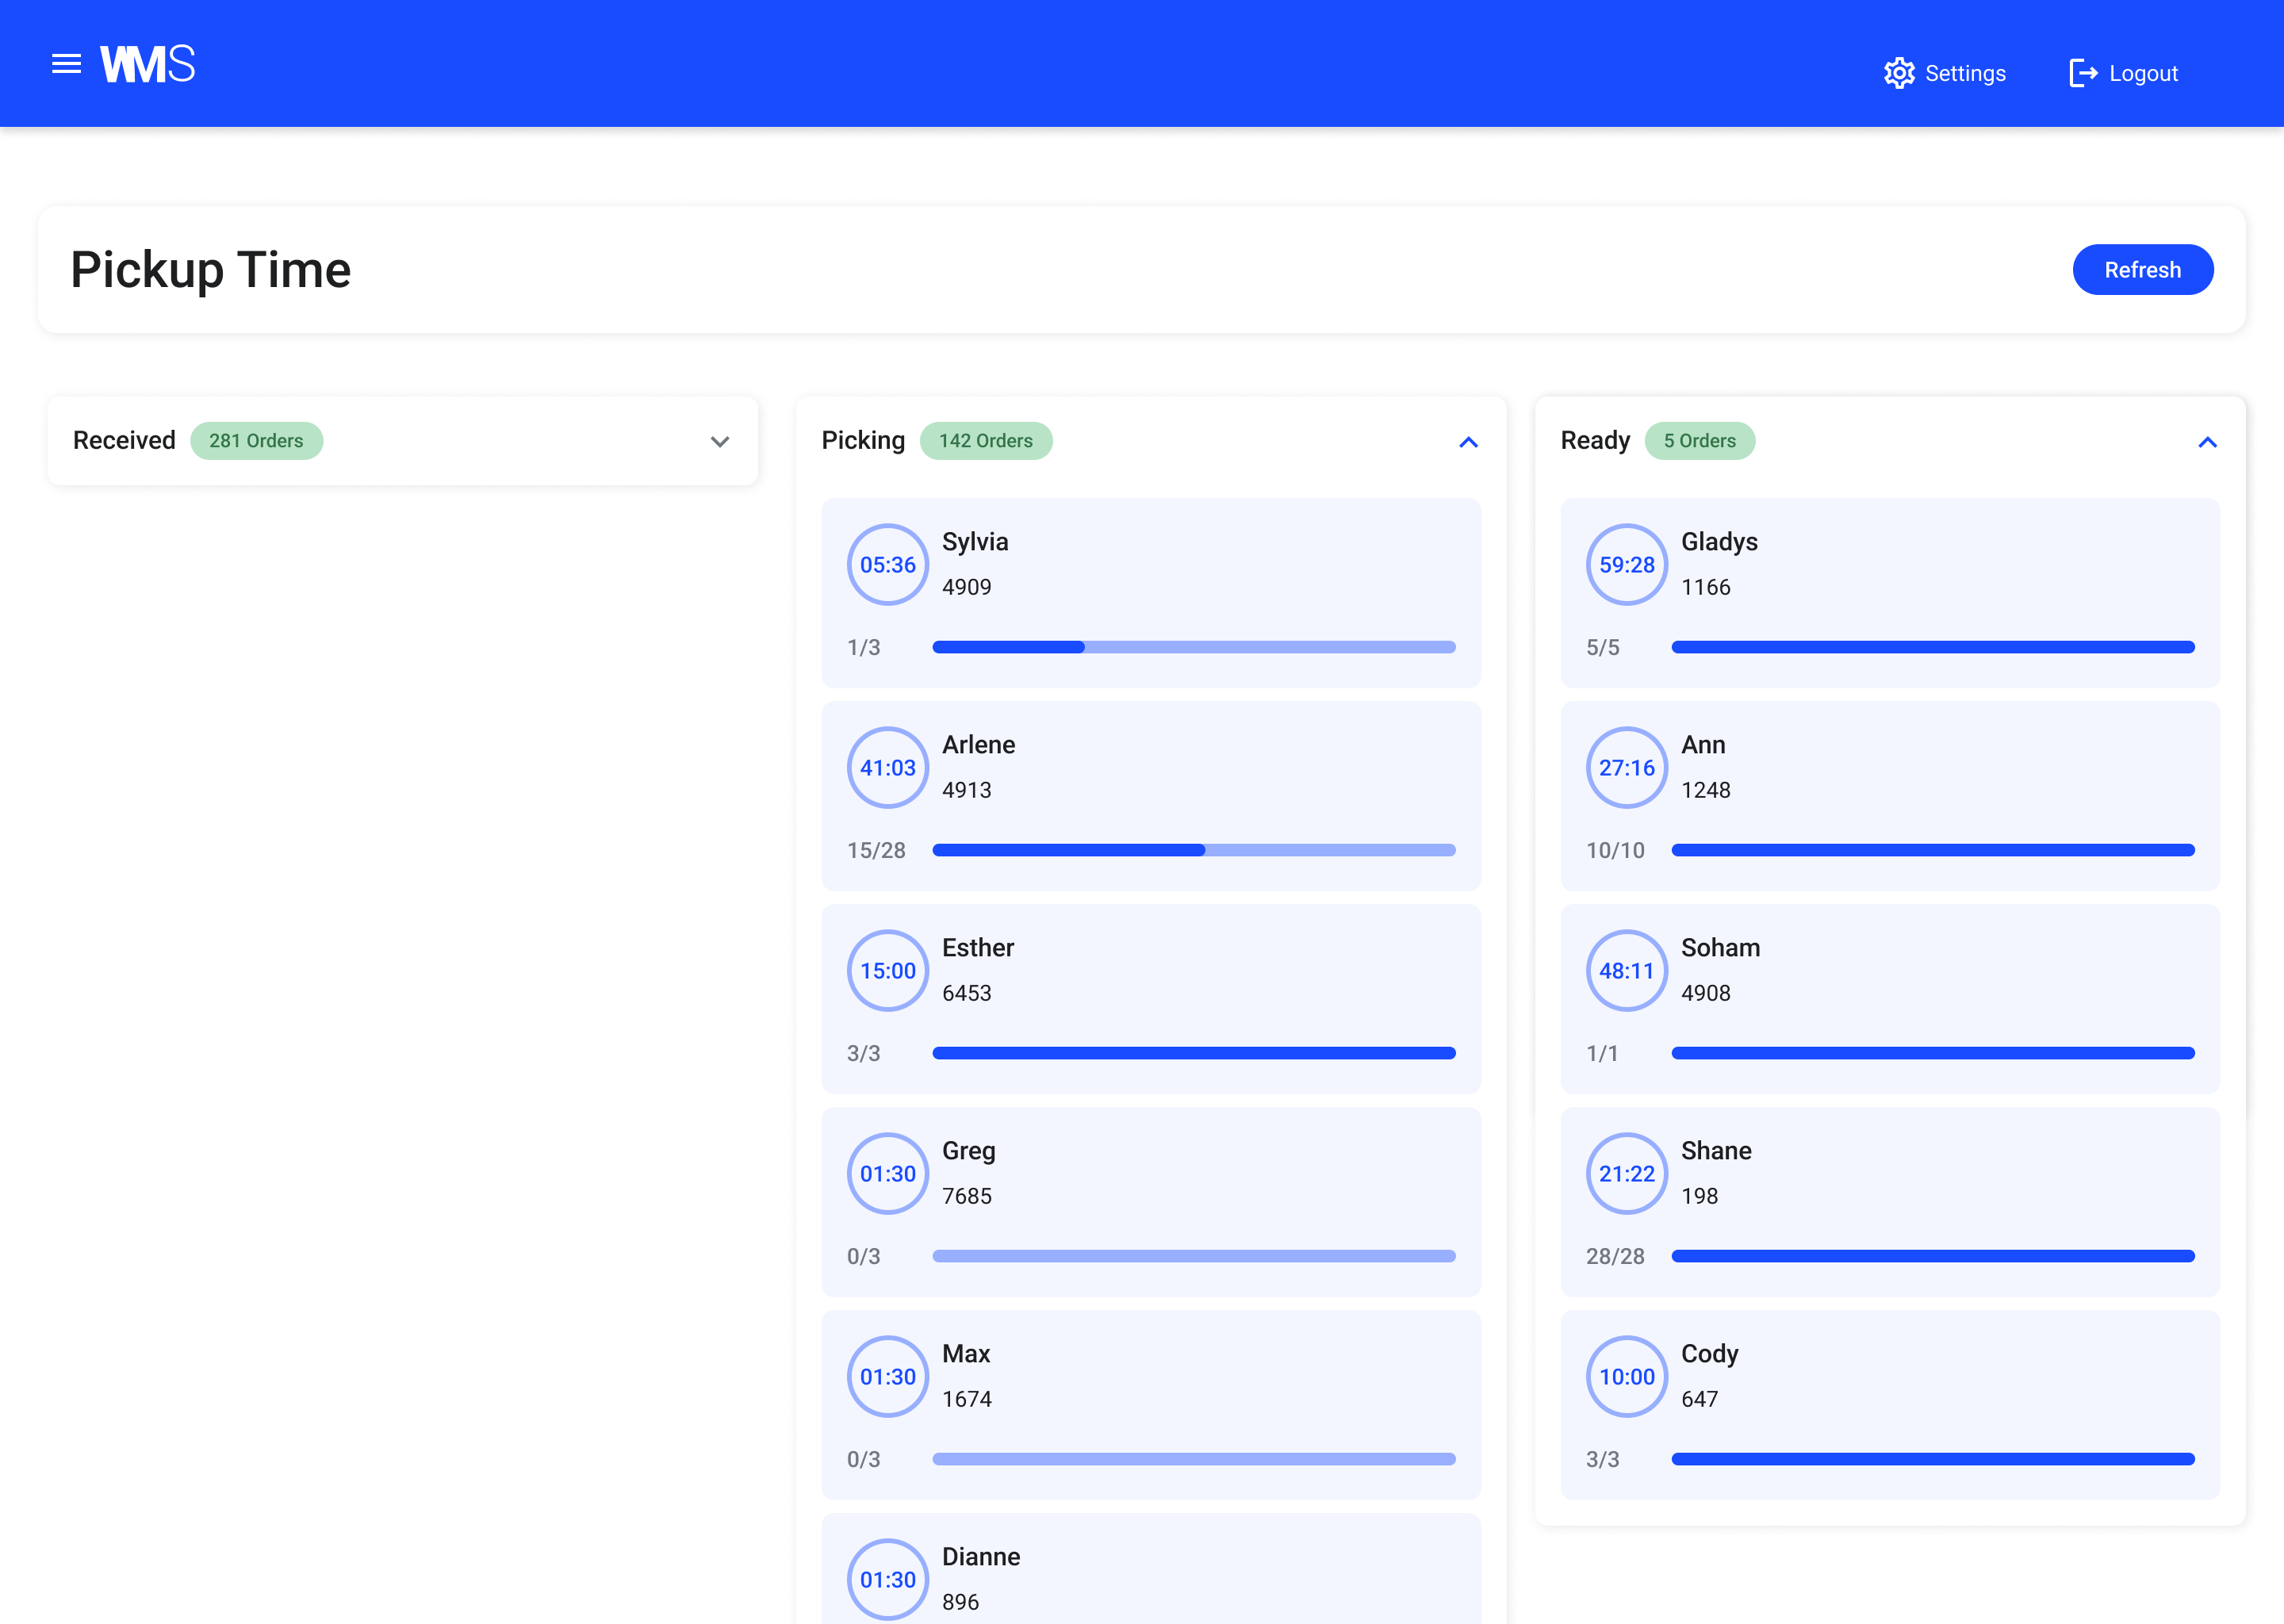Viewport: 2284px width, 1624px height.
Task: Collapse the Ready orders panel
Action: pyautogui.click(x=2207, y=442)
